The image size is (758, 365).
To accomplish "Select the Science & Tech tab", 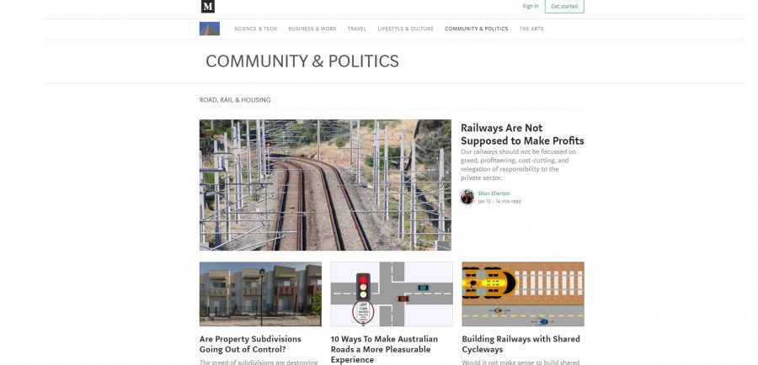I will point(256,29).
